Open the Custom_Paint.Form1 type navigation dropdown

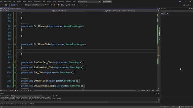tap(78, 11)
